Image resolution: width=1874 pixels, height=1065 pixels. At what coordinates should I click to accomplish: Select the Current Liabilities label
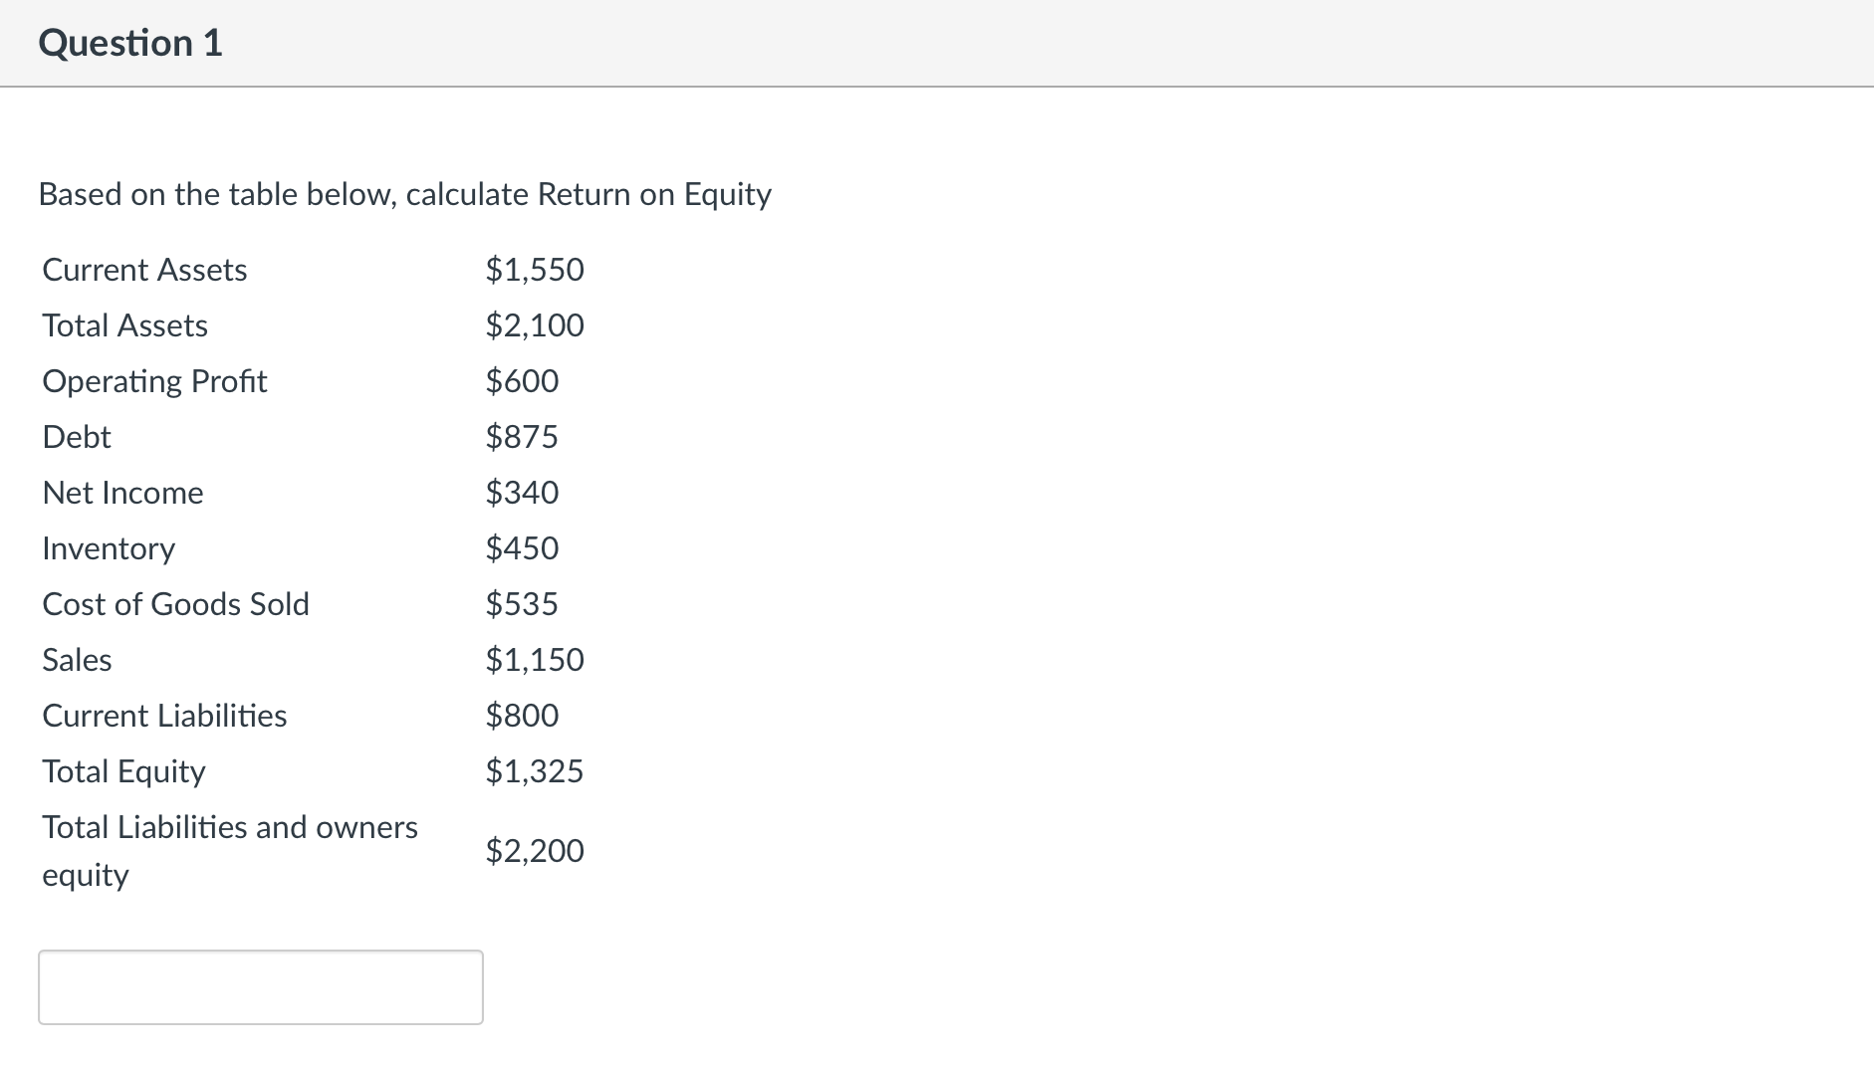coord(163,715)
